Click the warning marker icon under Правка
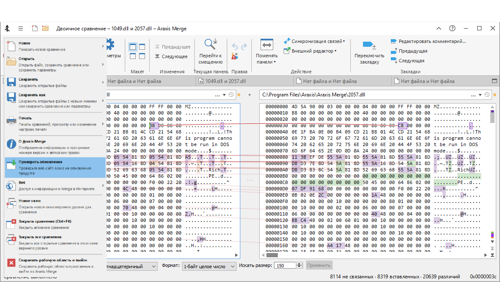Image resolution: width=500 pixels, height=304 pixels. point(235,56)
